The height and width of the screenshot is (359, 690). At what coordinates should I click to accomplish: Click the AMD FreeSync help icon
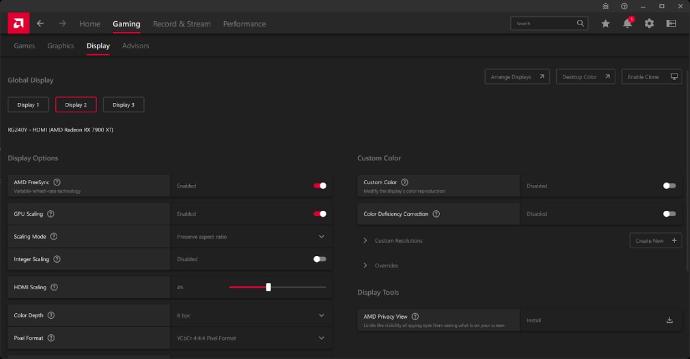click(57, 182)
